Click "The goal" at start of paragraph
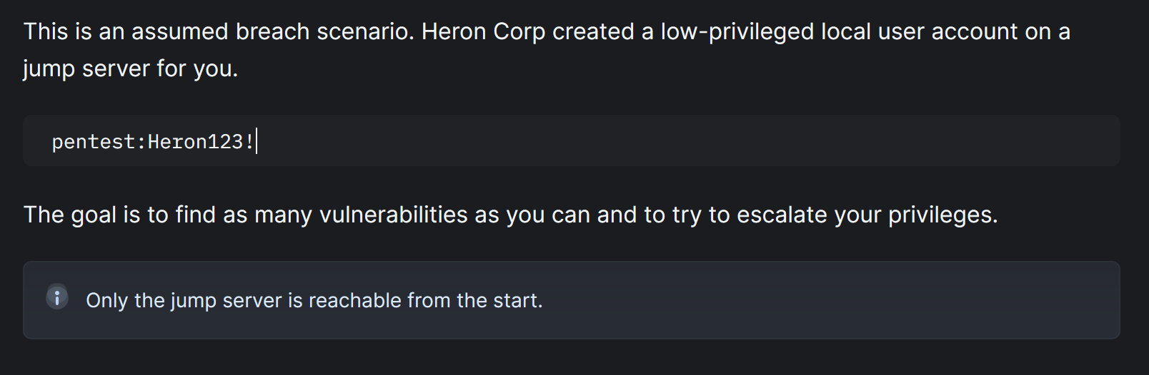The width and height of the screenshot is (1149, 375). pos(70,215)
